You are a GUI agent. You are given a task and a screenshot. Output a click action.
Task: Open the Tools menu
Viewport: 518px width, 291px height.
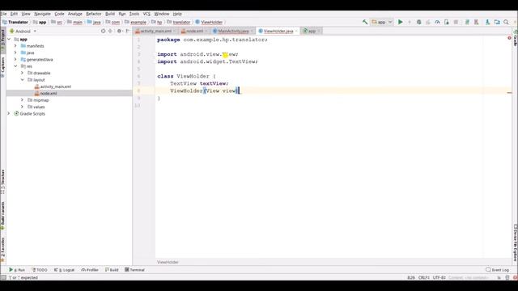coord(134,14)
